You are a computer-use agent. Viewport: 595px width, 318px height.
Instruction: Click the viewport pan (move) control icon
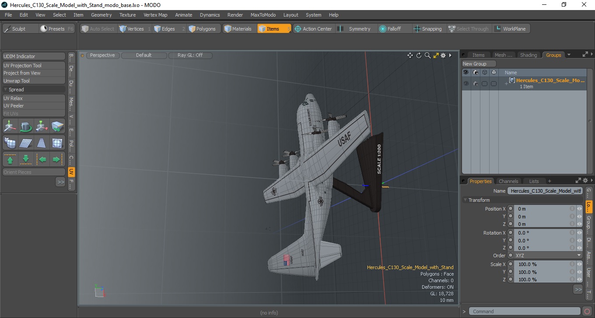click(x=410, y=55)
